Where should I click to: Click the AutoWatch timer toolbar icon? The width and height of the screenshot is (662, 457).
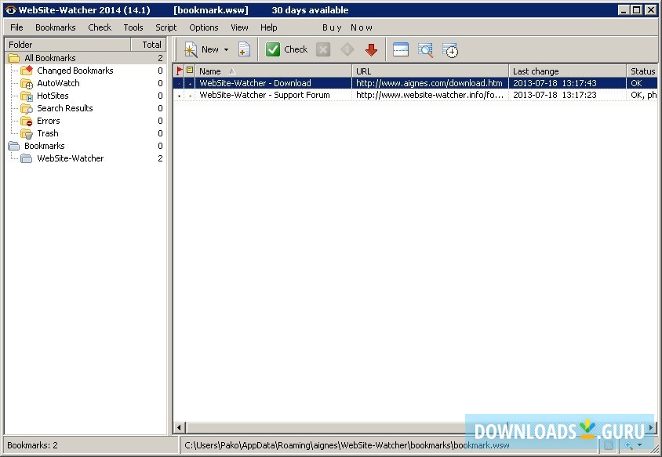tap(450, 49)
